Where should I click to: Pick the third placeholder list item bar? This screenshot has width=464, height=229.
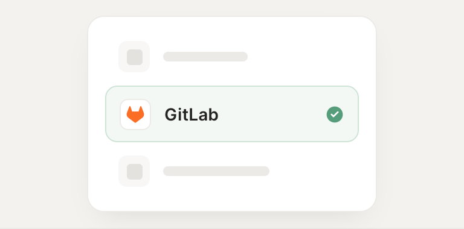[216, 171]
